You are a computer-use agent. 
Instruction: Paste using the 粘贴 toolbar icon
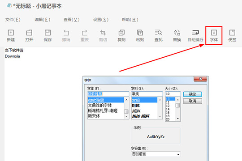pos(140,35)
